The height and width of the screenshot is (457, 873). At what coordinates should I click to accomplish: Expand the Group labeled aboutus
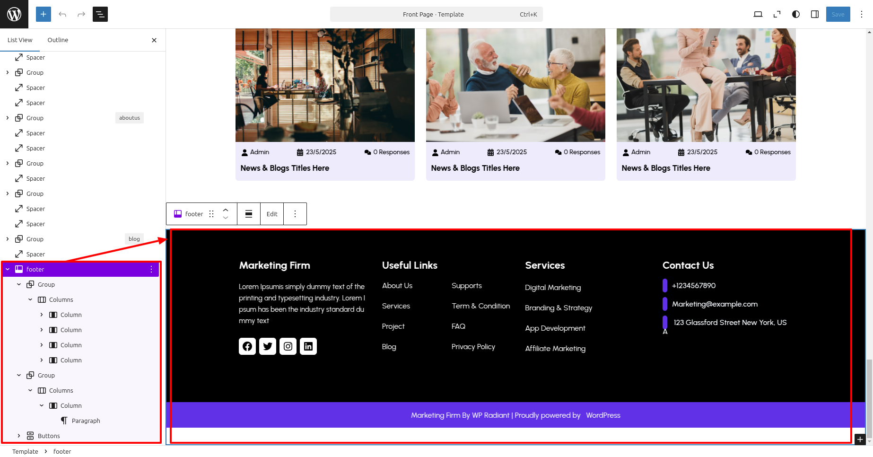pos(8,118)
